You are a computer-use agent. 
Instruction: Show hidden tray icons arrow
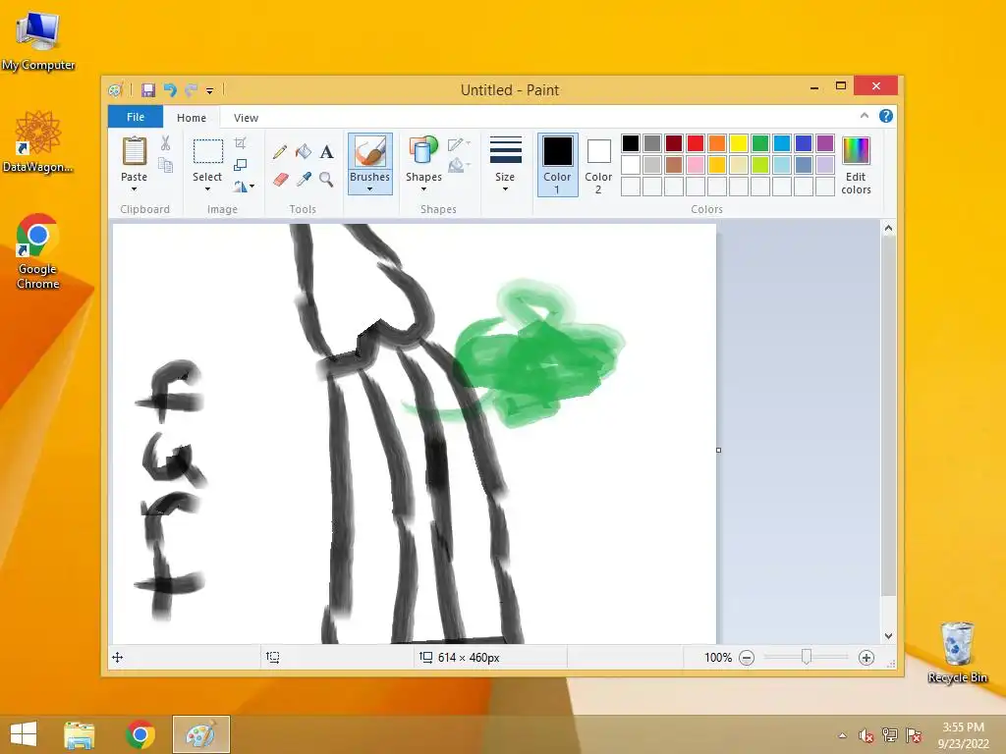click(842, 735)
